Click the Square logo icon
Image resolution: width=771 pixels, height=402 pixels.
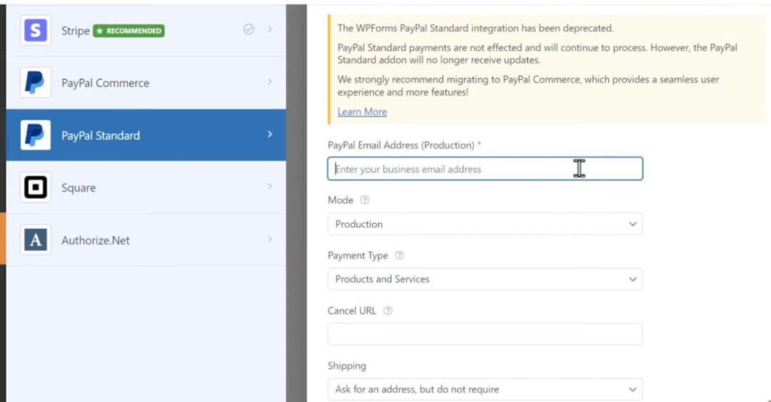coord(36,187)
